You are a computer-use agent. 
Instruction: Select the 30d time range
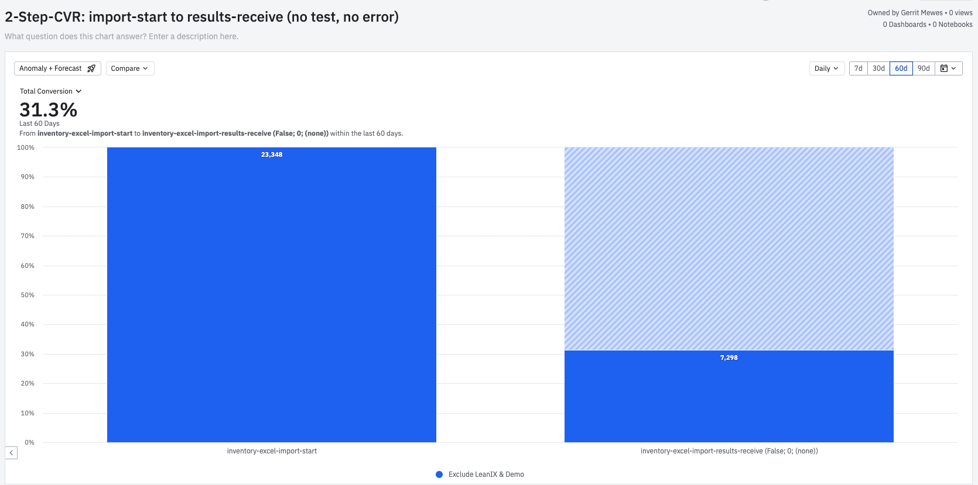(878, 68)
